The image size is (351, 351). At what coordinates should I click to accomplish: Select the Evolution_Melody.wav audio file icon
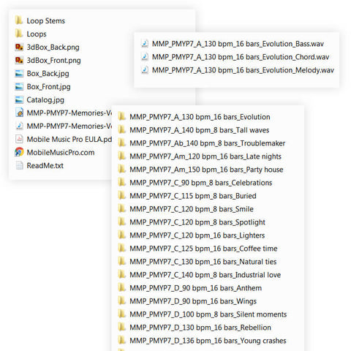[x=145, y=70]
